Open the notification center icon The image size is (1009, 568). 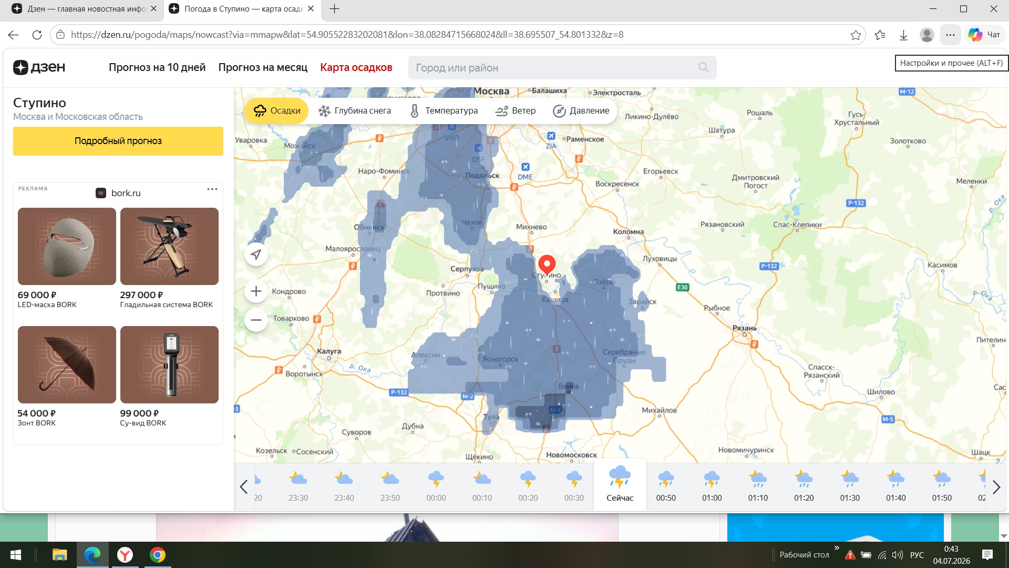click(x=987, y=555)
